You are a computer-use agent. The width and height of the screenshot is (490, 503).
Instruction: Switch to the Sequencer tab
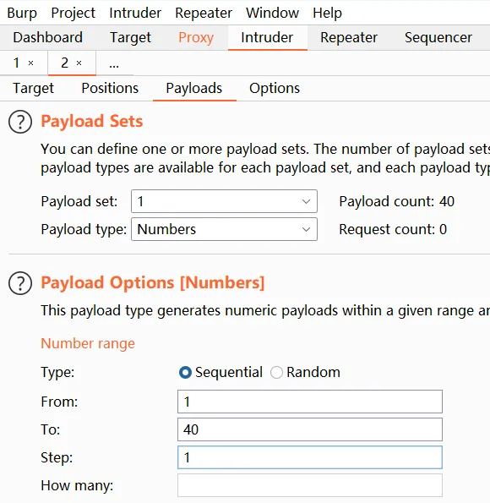(x=438, y=37)
